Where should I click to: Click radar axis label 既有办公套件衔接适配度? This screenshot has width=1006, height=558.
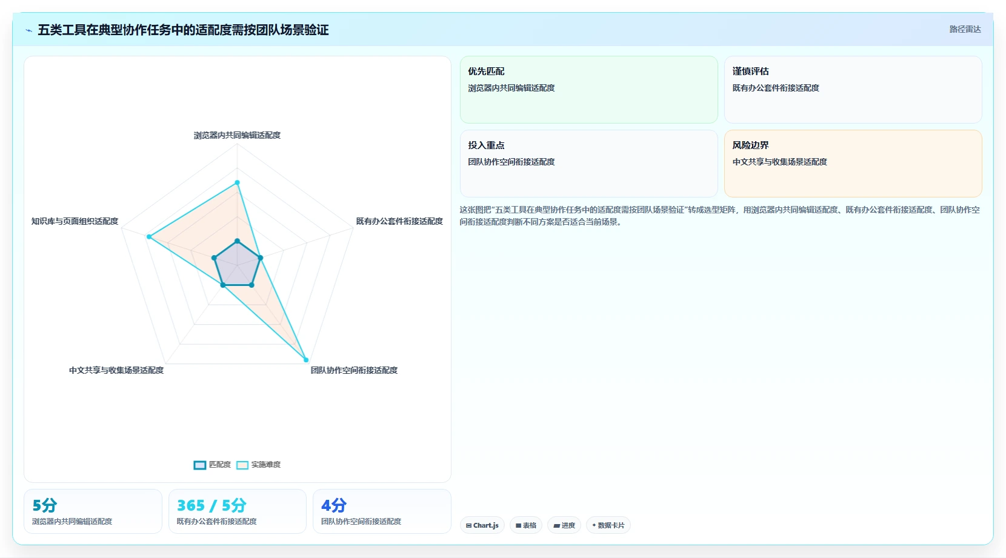[x=399, y=221]
